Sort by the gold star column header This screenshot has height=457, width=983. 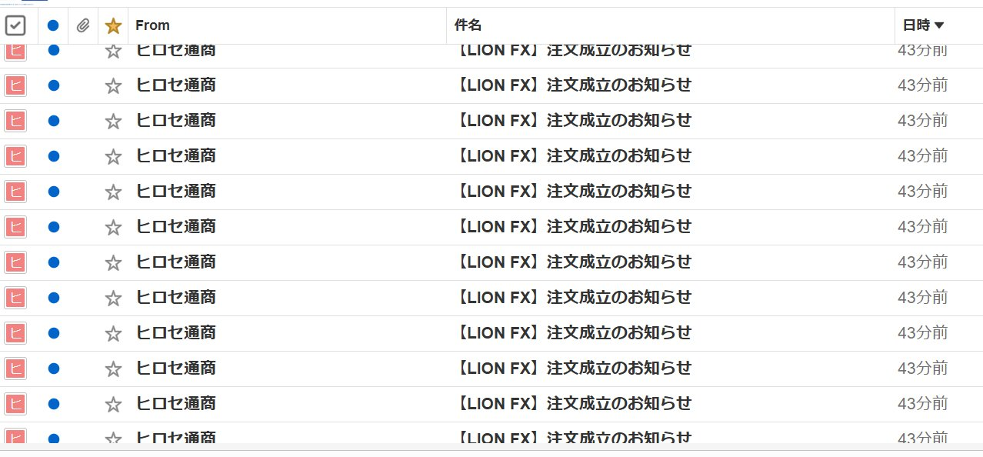click(114, 25)
